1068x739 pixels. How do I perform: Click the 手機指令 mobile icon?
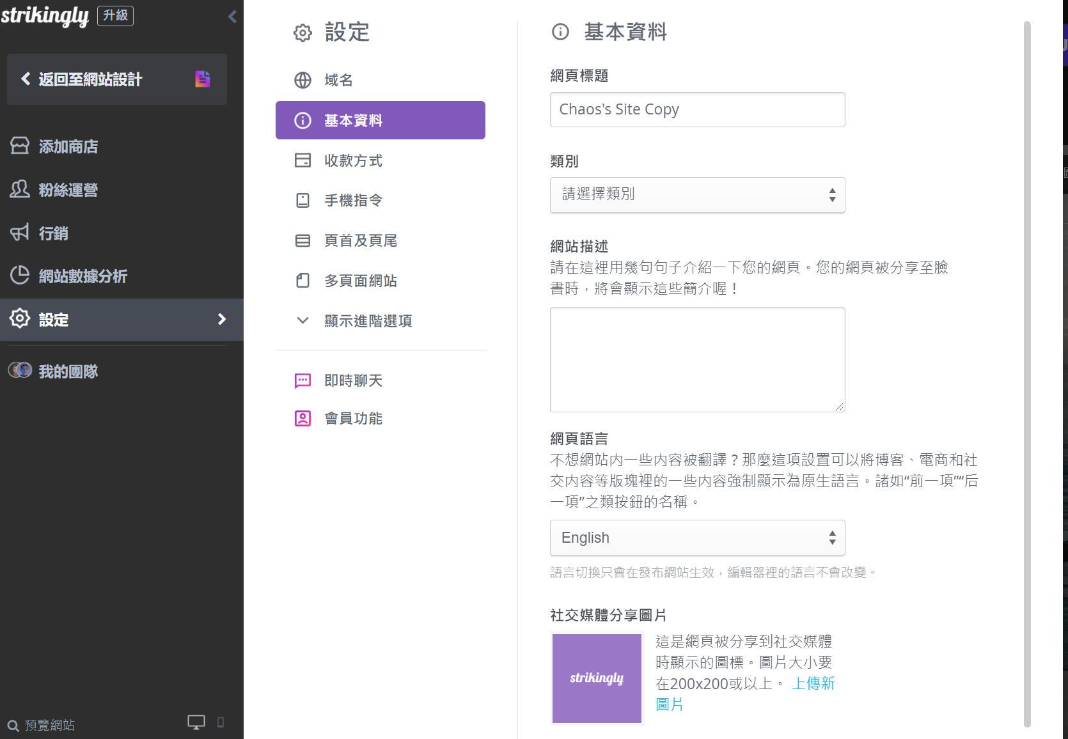(302, 200)
